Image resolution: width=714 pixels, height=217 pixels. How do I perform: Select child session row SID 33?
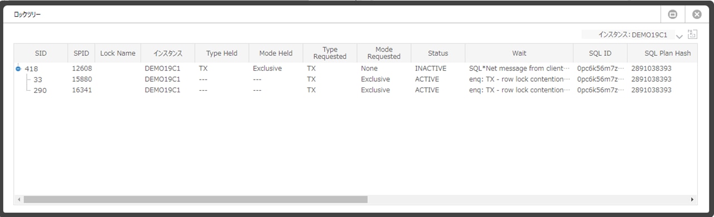(x=357, y=79)
